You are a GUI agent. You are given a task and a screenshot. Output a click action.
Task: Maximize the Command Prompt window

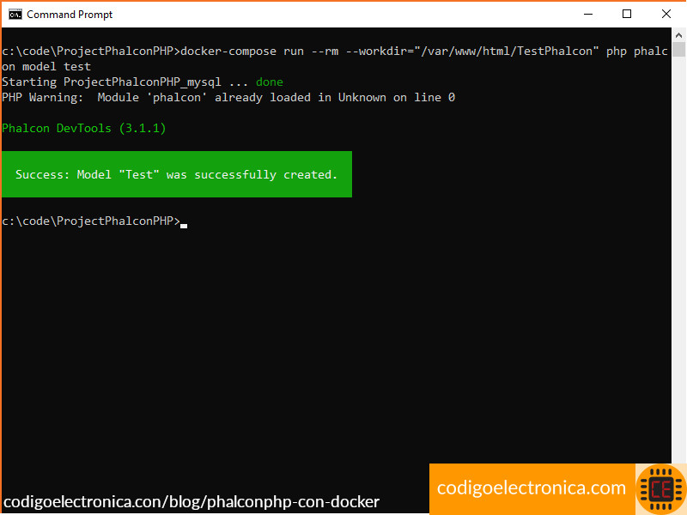click(627, 15)
